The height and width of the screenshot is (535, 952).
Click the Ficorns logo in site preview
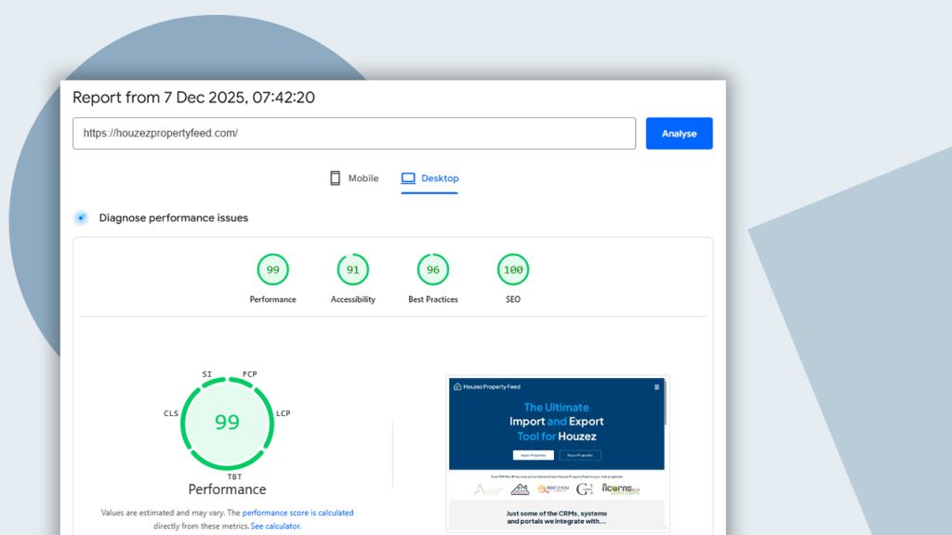[620, 489]
